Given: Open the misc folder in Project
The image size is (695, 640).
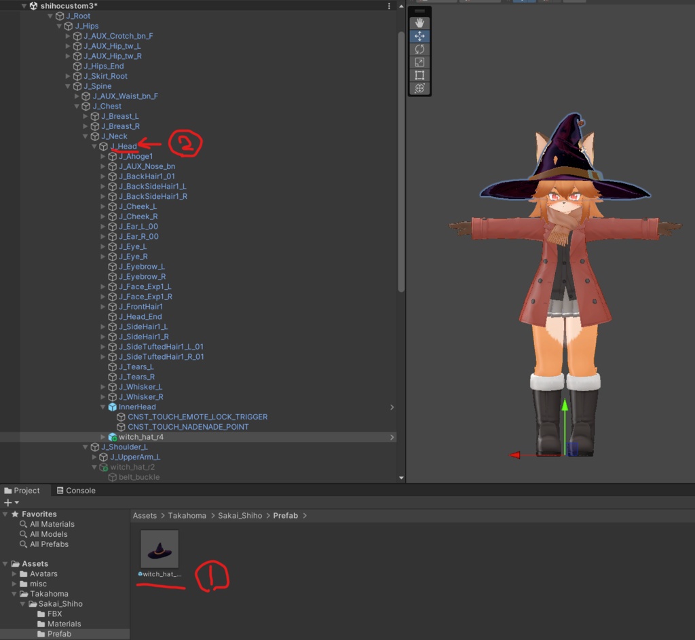Looking at the screenshot, I should (38, 584).
